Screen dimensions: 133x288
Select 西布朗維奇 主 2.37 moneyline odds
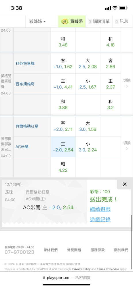(x=111, y=84)
